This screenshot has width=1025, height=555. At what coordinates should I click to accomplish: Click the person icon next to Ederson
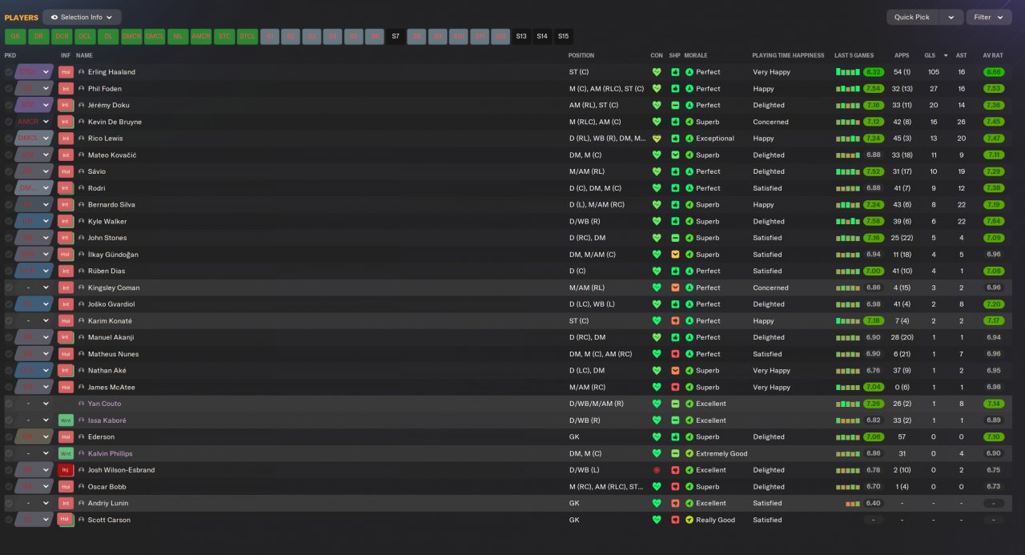[81, 437]
